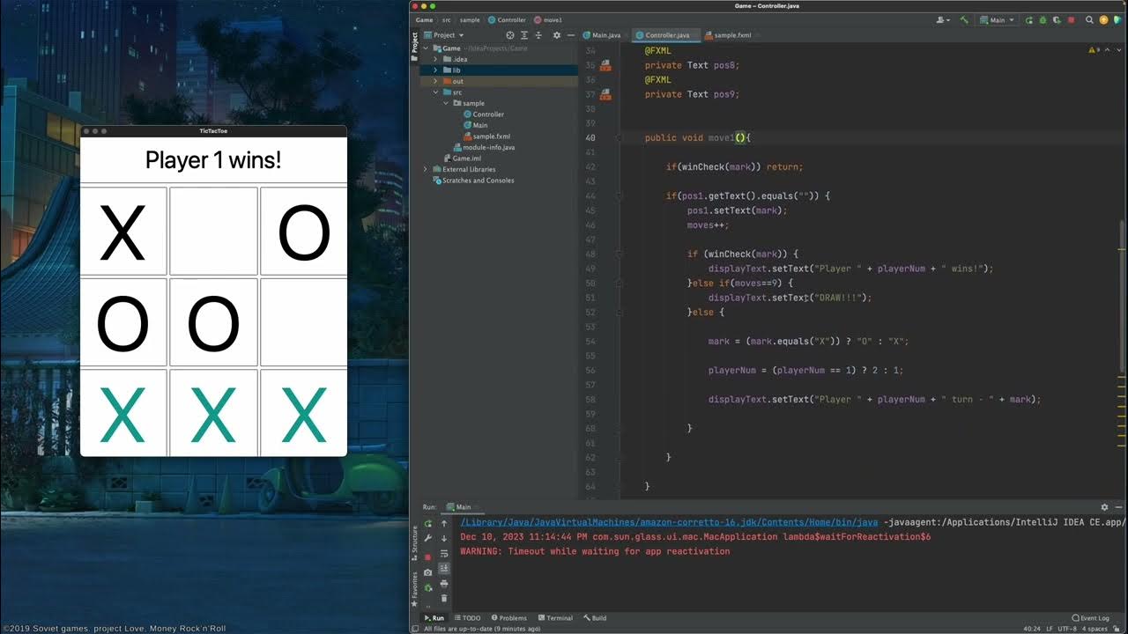
Task: Open the Main run configuration dropdown
Action: click(x=997, y=19)
